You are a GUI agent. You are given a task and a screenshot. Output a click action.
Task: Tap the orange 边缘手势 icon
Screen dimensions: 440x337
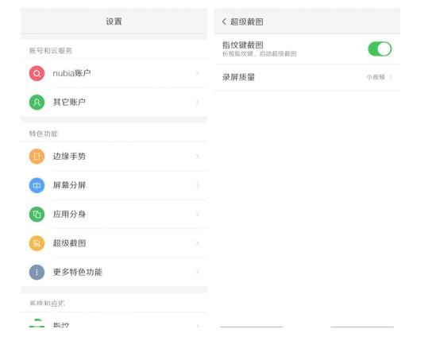pos(37,156)
